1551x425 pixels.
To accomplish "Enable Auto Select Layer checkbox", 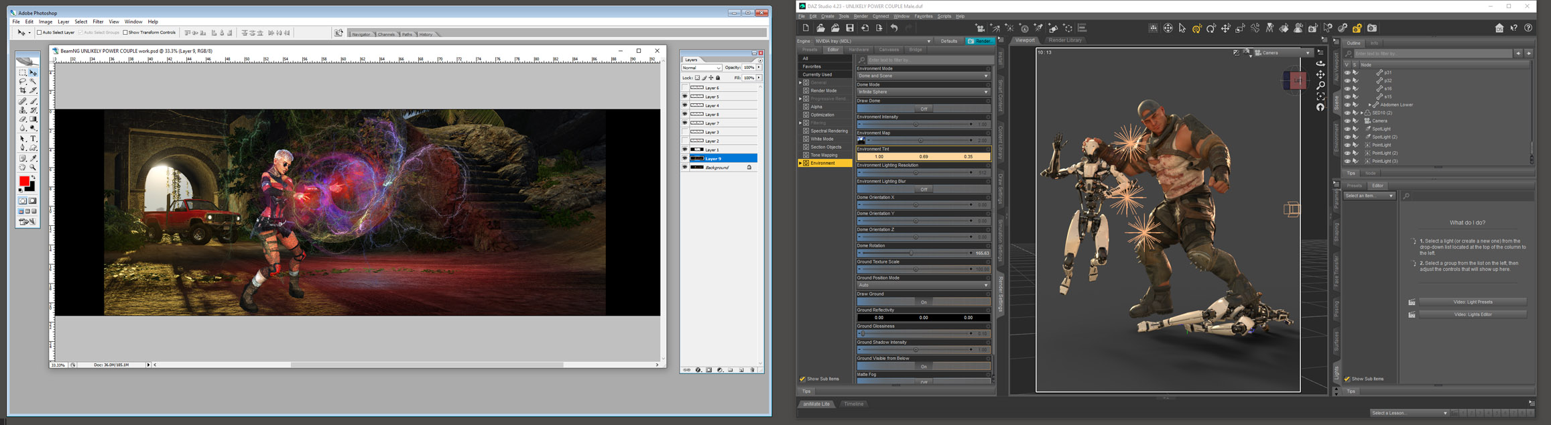I will click(39, 32).
